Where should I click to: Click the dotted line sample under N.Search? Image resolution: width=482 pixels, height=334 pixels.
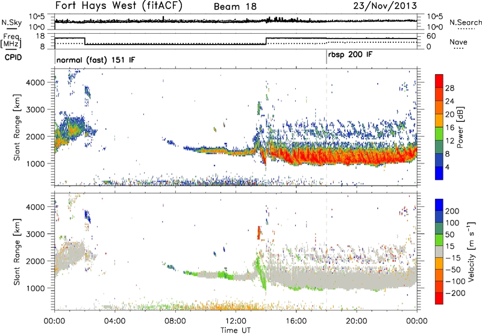466,28
